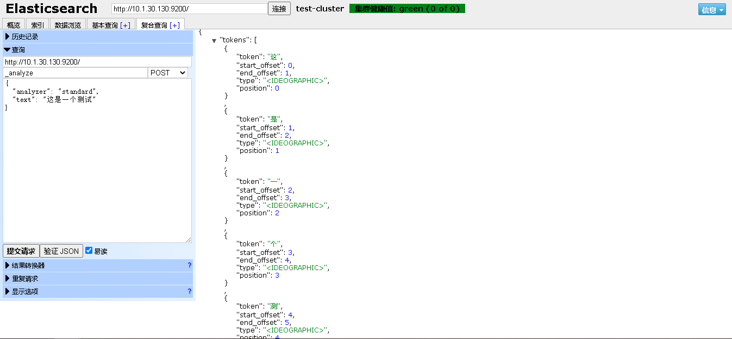The width and height of the screenshot is (732, 339).
Task: Collapse the 查询 section
Action: pos(98,49)
